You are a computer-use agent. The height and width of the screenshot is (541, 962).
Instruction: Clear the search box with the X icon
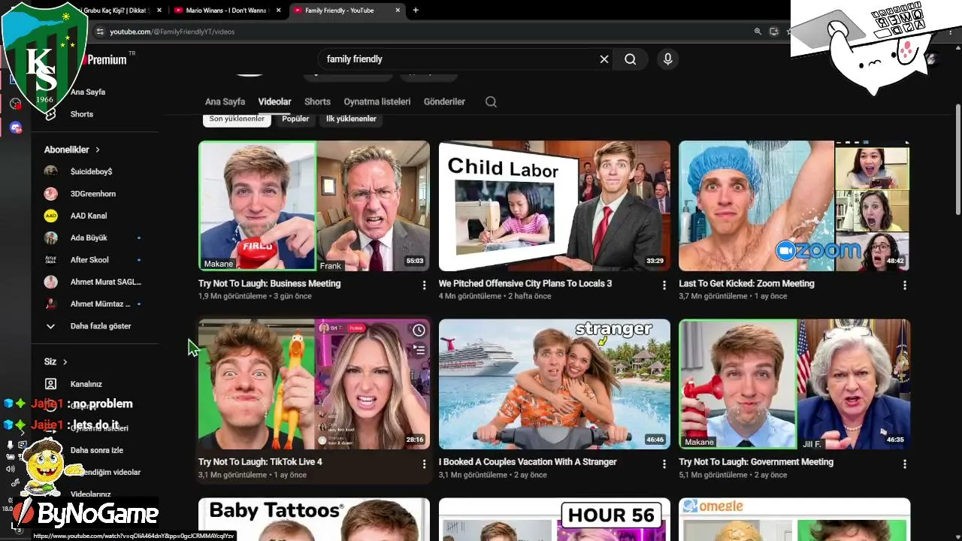(604, 59)
